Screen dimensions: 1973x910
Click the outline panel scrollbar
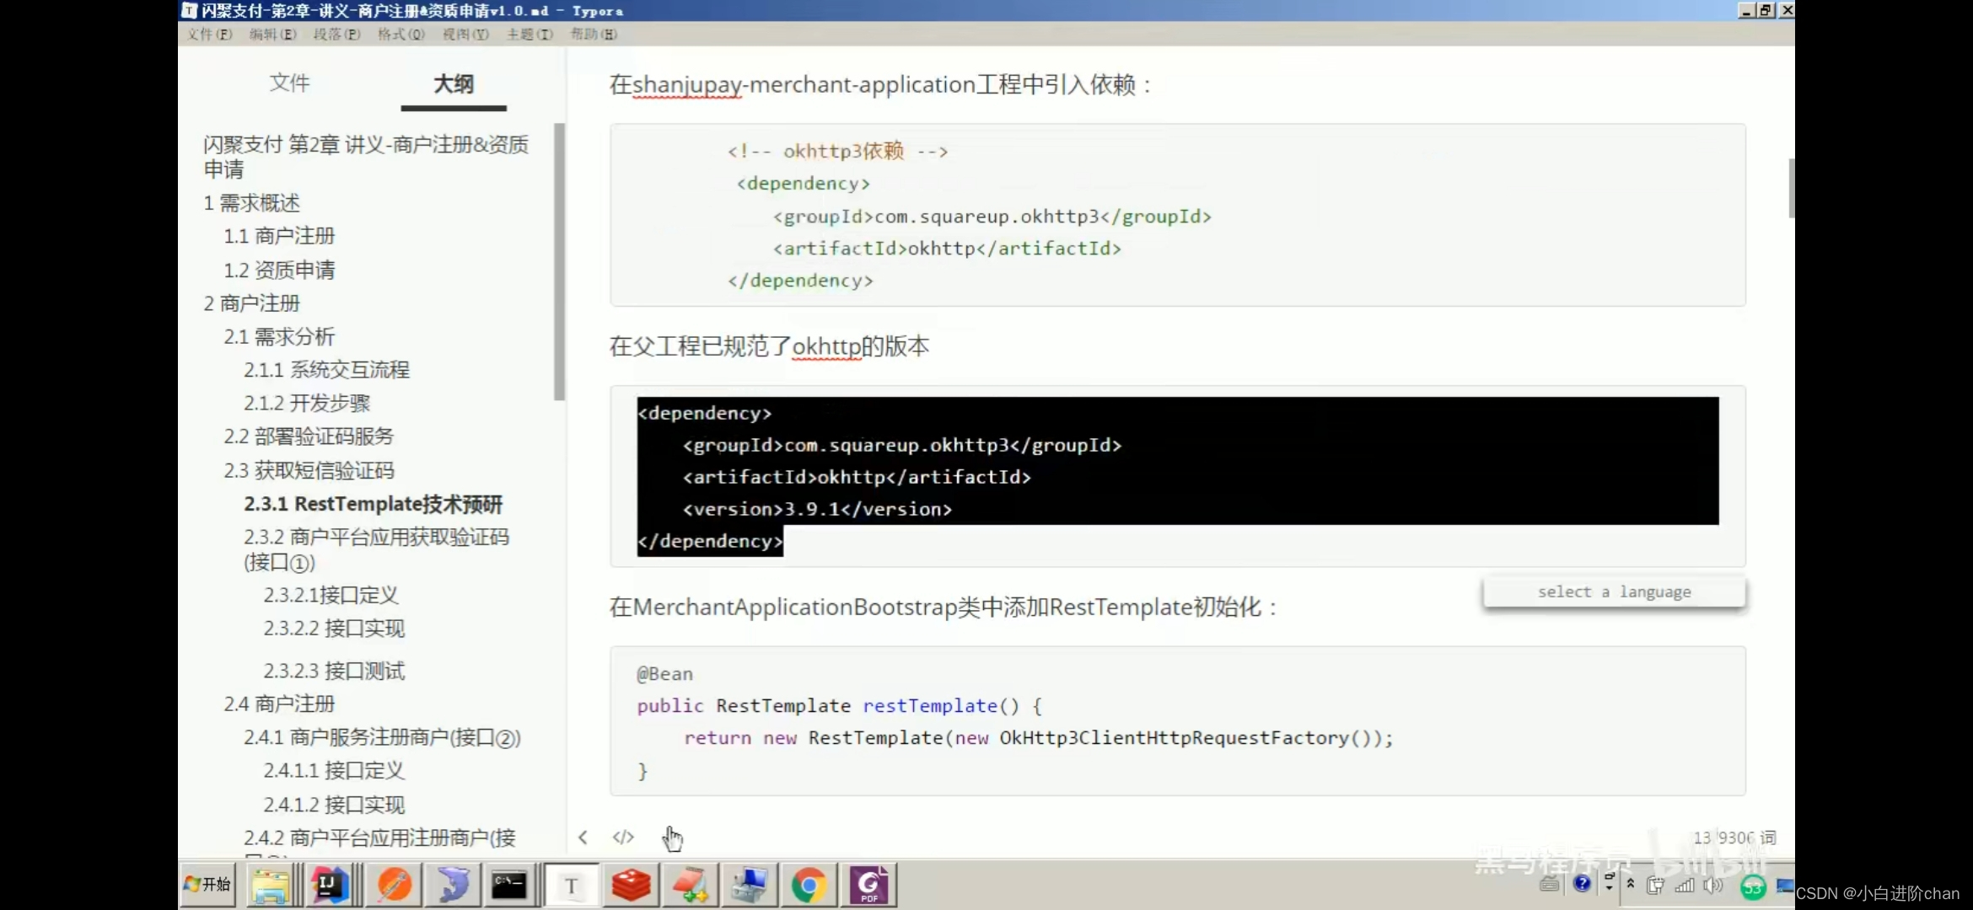click(x=559, y=262)
